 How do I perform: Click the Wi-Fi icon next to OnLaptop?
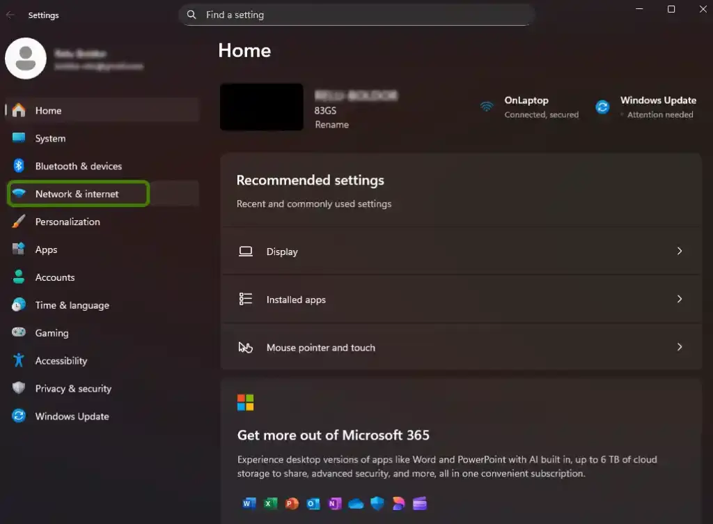[x=486, y=106]
